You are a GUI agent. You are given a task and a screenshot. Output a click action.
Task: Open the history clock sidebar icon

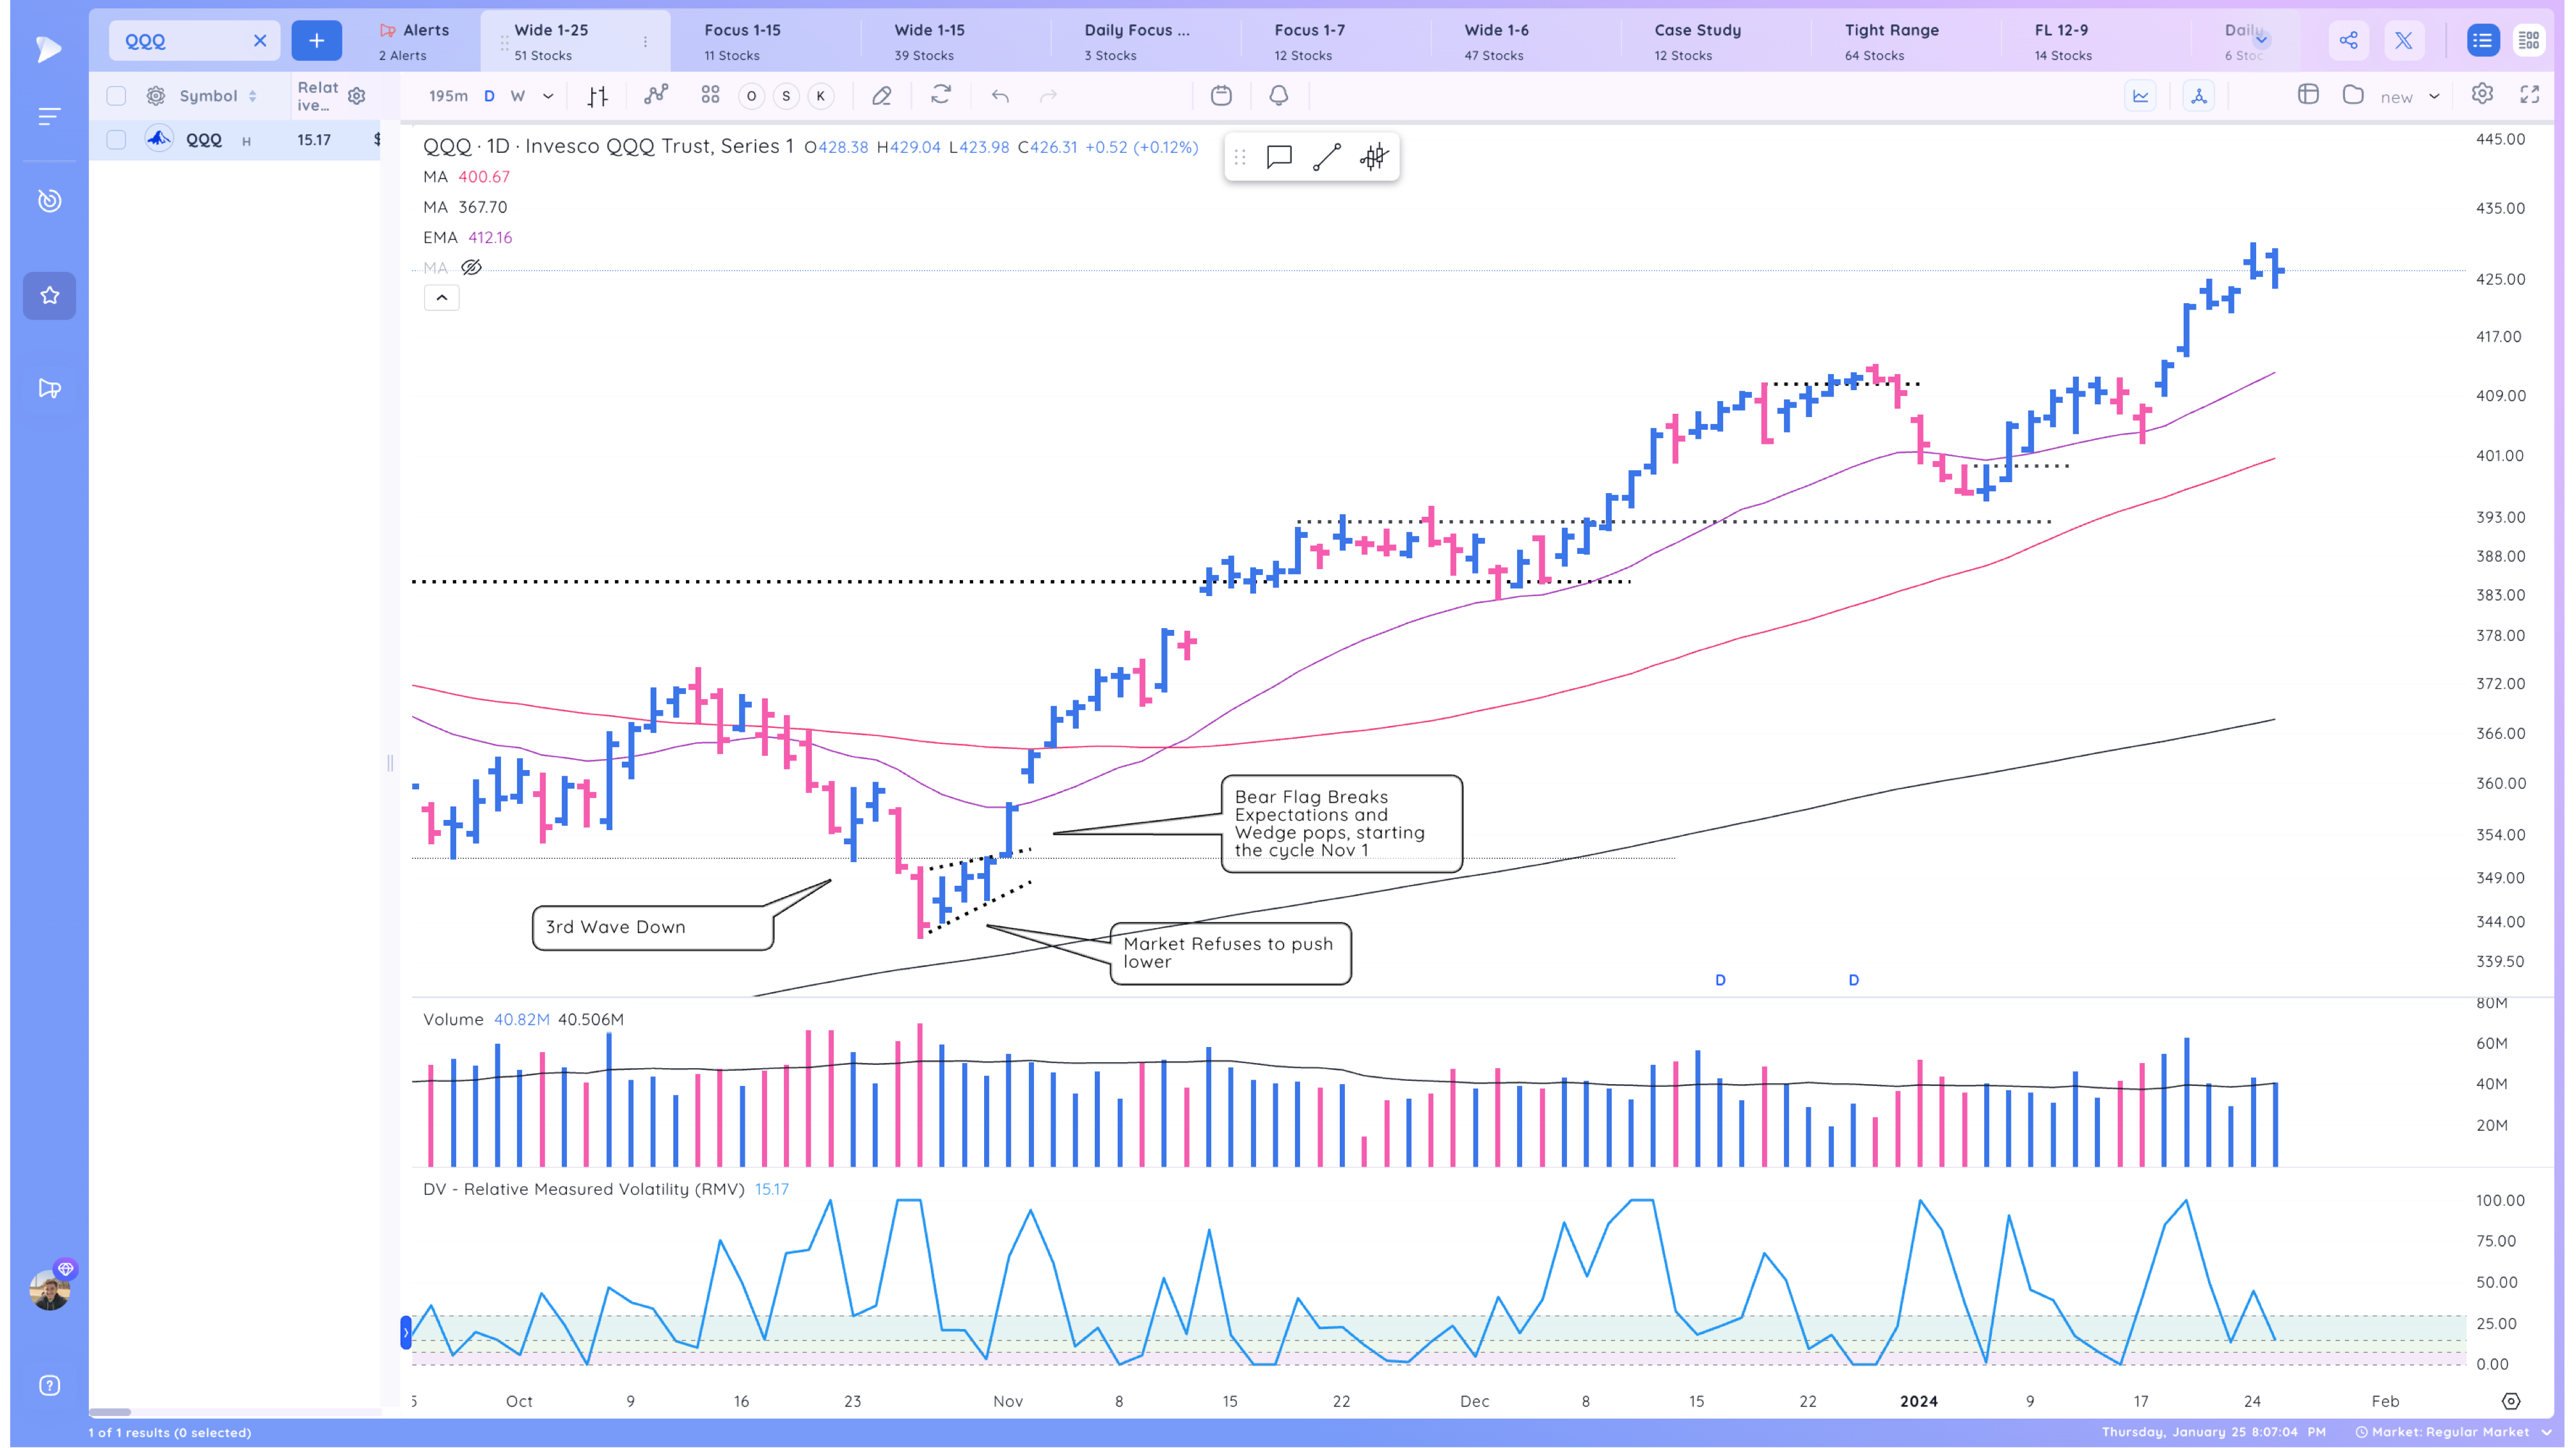pyautogui.click(x=49, y=201)
